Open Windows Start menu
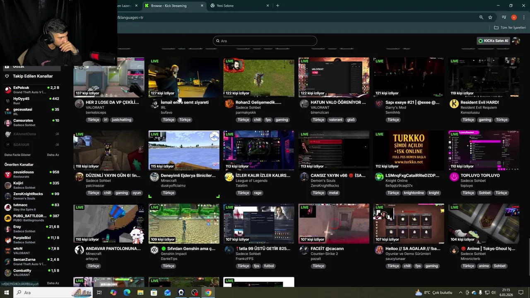This screenshot has width=530, height=298. tap(6, 293)
